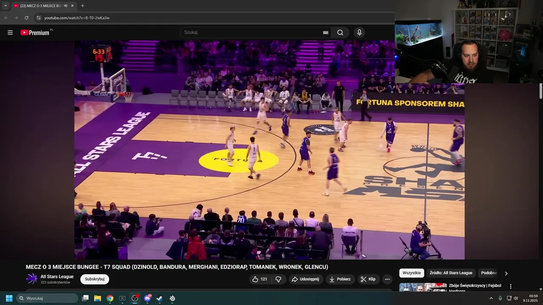Open a new browser tab
Image resolution: width=543 pixels, height=305 pixels.
pos(82,6)
